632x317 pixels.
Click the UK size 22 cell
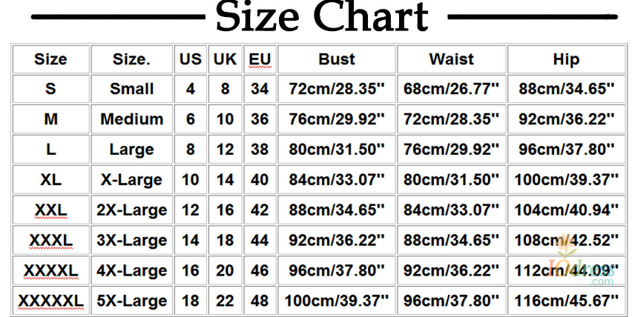(225, 301)
